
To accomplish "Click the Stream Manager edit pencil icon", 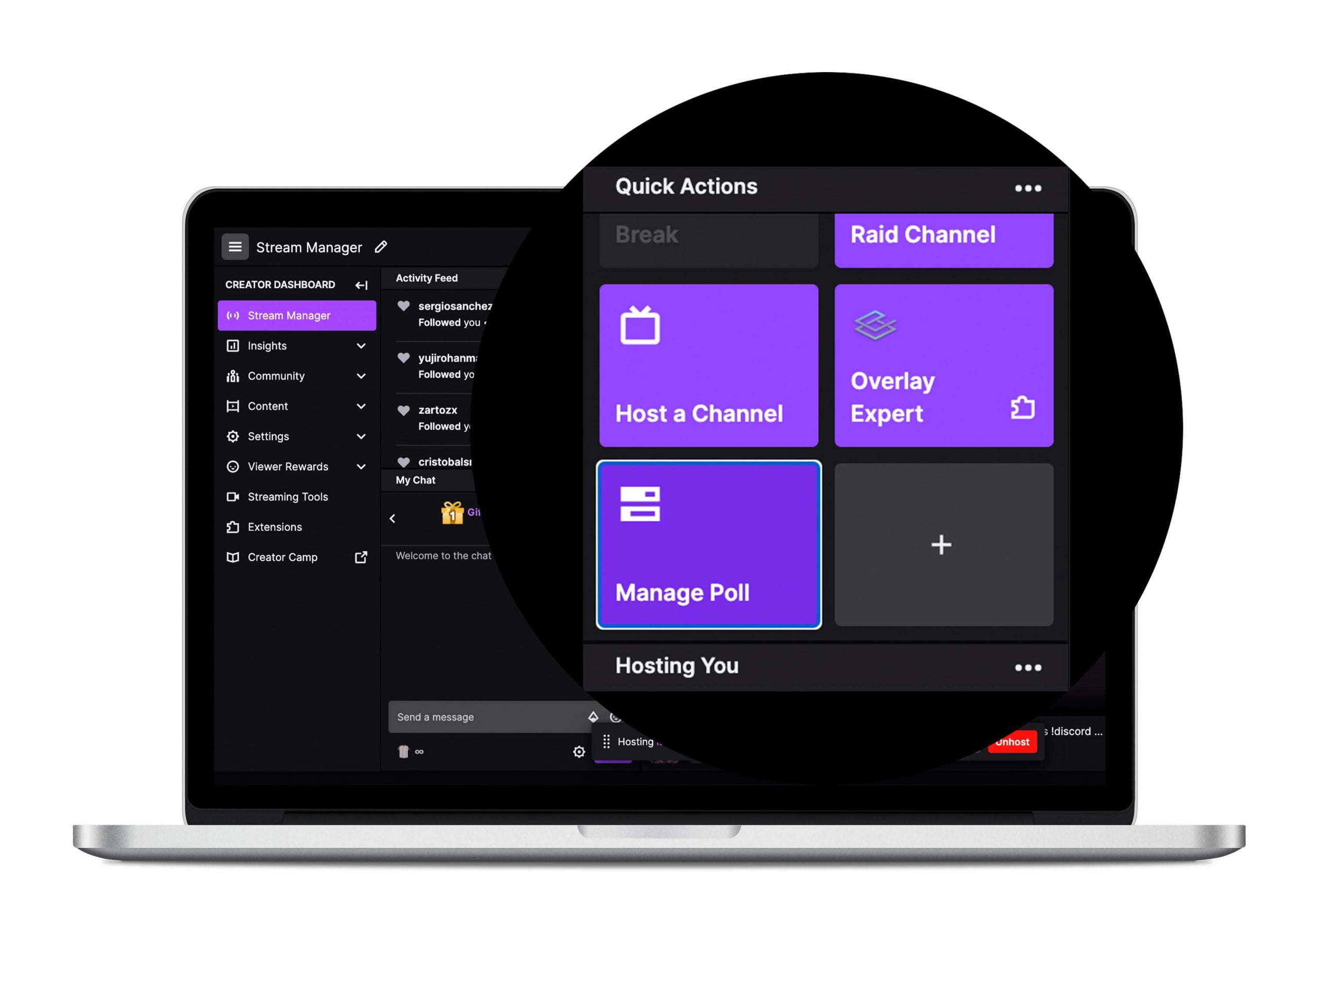I will 384,247.
